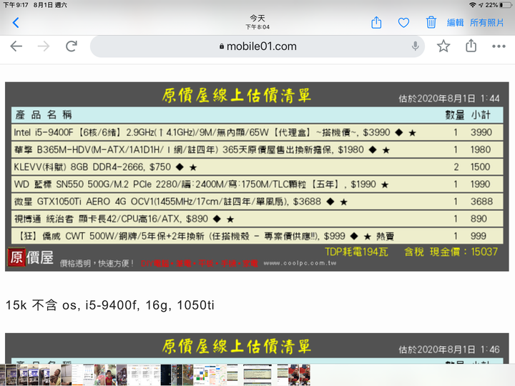Screen dimensions: 515x386
Task: Tap the www.coolpc.com.tw link text
Action: [x=300, y=263]
